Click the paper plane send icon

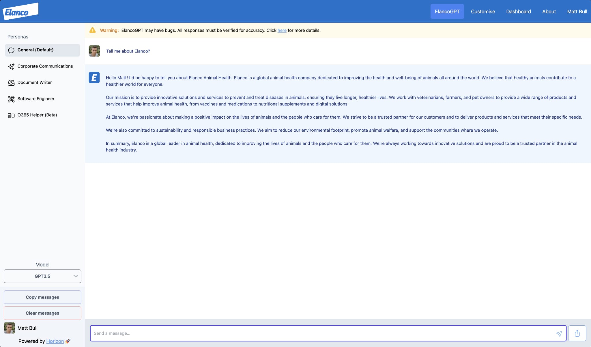(x=559, y=333)
